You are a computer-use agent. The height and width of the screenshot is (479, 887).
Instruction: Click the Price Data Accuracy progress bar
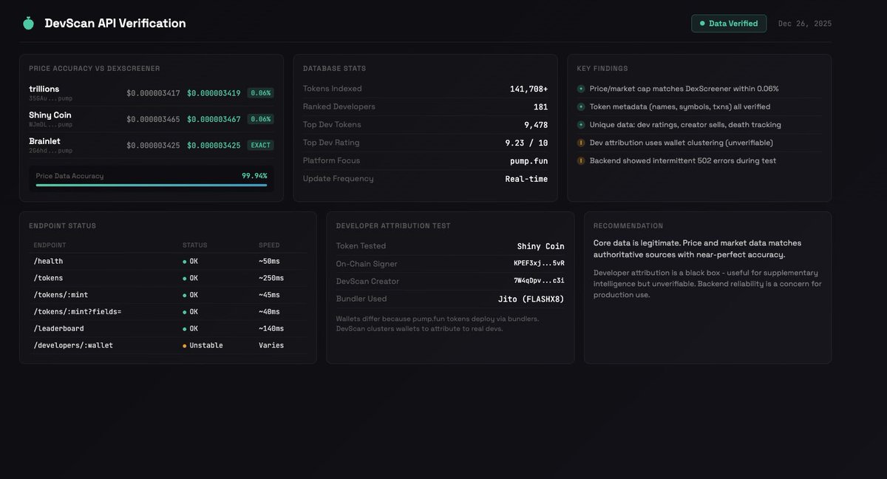(152, 185)
